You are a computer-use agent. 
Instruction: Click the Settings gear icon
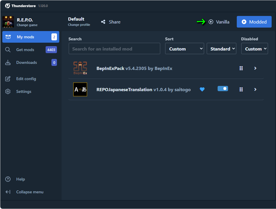pos(8,91)
